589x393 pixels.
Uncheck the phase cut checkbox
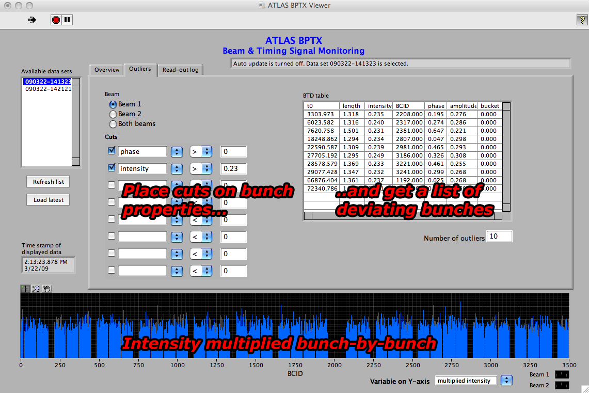click(x=112, y=151)
